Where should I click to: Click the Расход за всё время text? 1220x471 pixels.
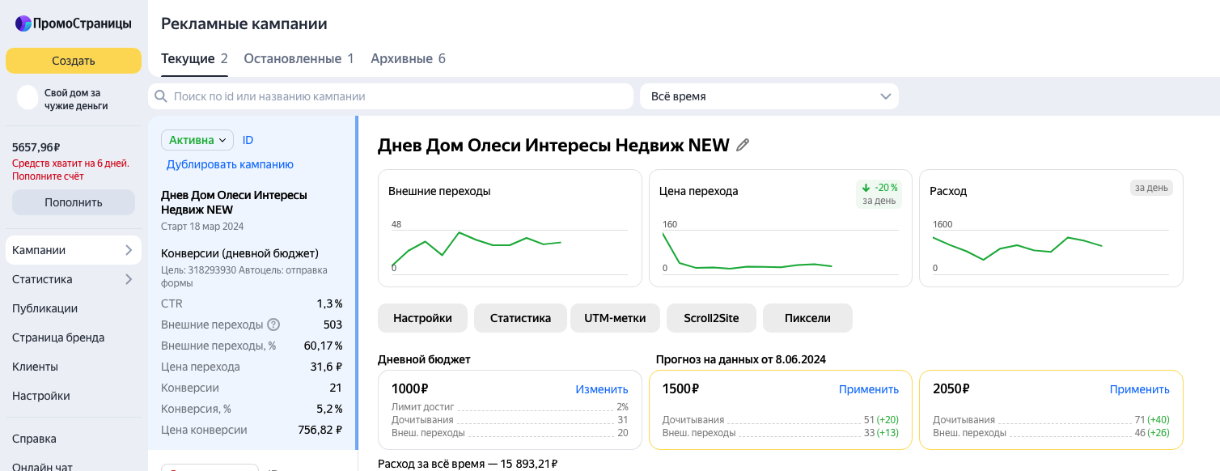coord(468,464)
